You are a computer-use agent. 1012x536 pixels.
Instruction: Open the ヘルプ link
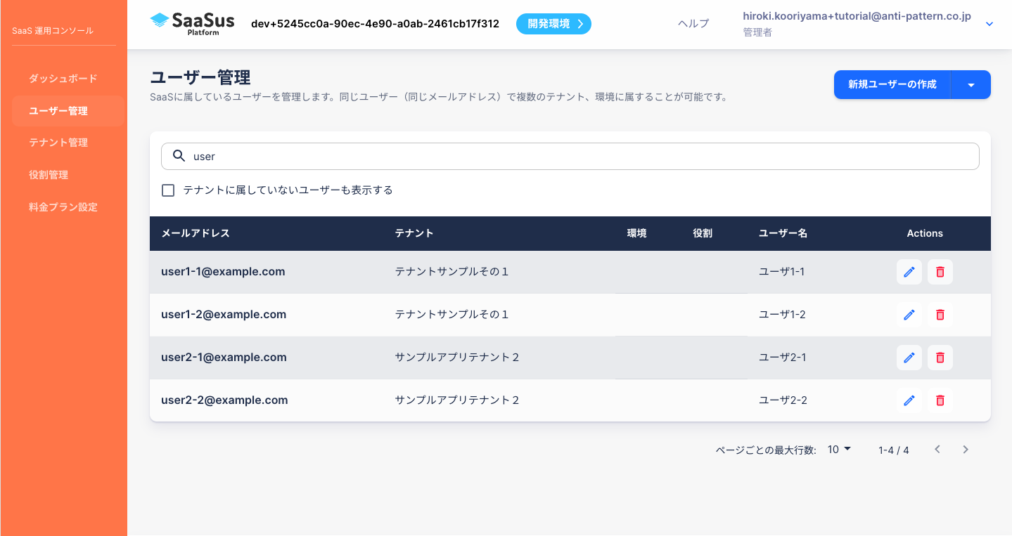(x=693, y=24)
